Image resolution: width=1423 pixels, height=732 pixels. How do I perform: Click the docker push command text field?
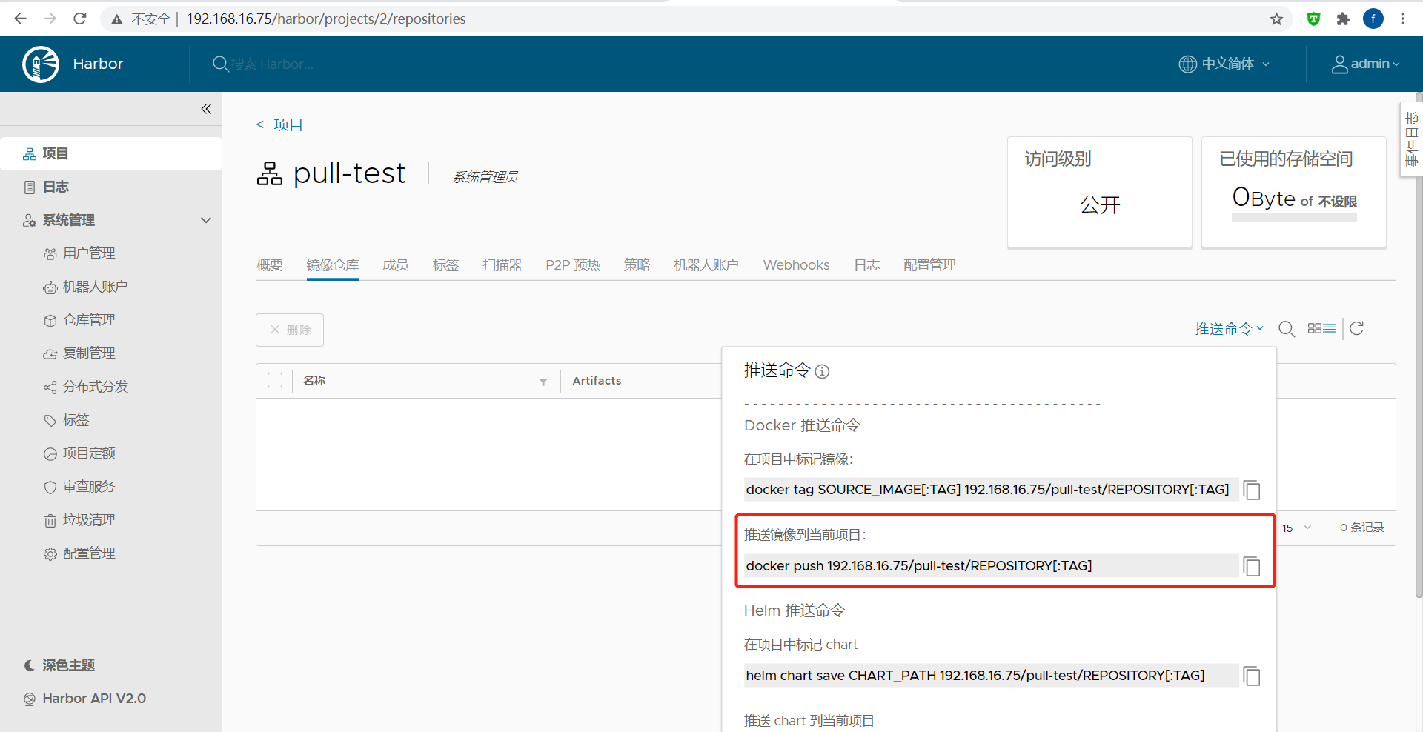coord(992,566)
